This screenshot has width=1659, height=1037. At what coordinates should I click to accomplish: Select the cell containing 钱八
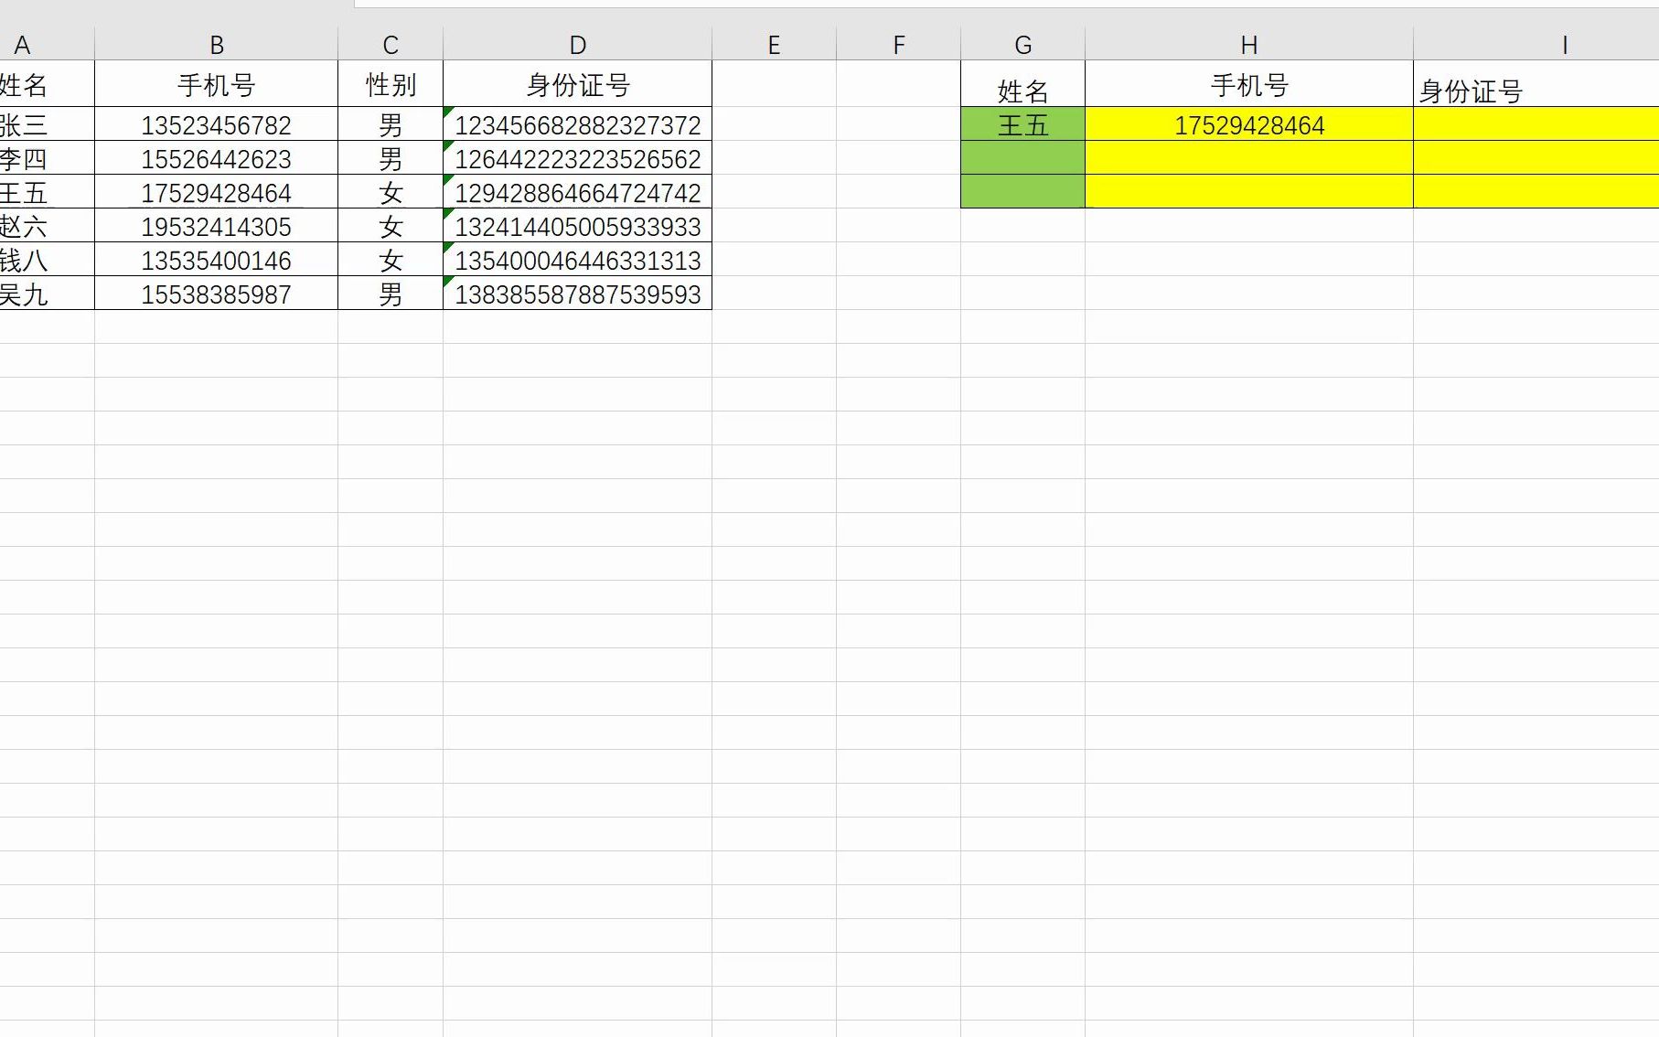[x=46, y=260]
